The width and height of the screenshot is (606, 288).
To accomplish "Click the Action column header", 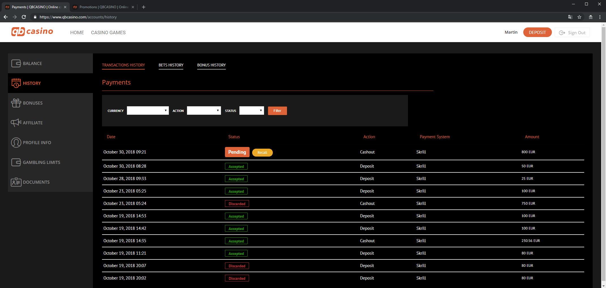I will pos(369,137).
